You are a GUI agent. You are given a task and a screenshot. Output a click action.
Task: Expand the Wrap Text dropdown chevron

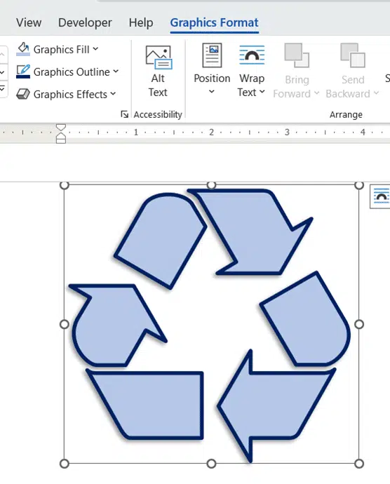pos(262,92)
